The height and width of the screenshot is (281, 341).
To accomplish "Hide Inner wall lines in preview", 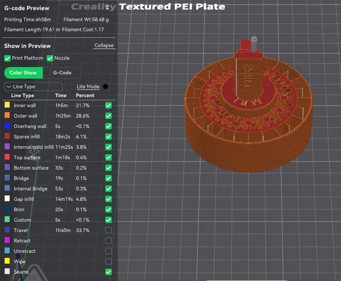I will 108,105.
